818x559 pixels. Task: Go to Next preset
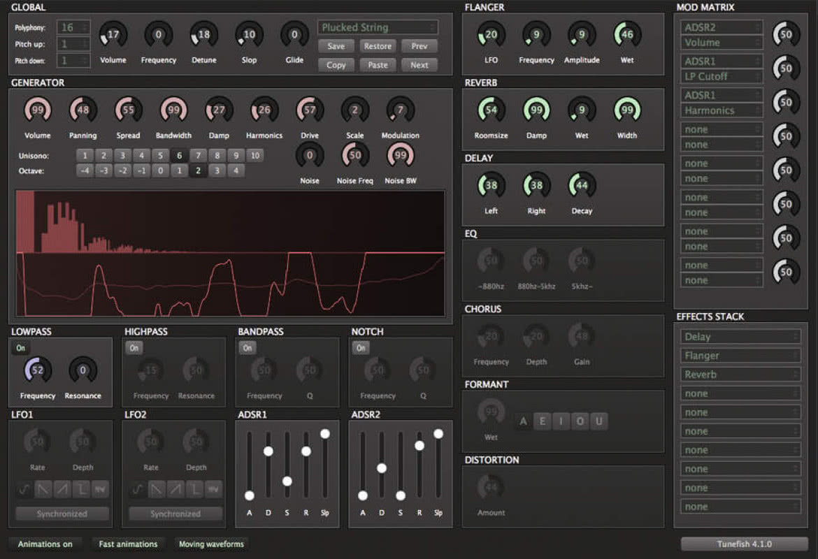click(419, 65)
